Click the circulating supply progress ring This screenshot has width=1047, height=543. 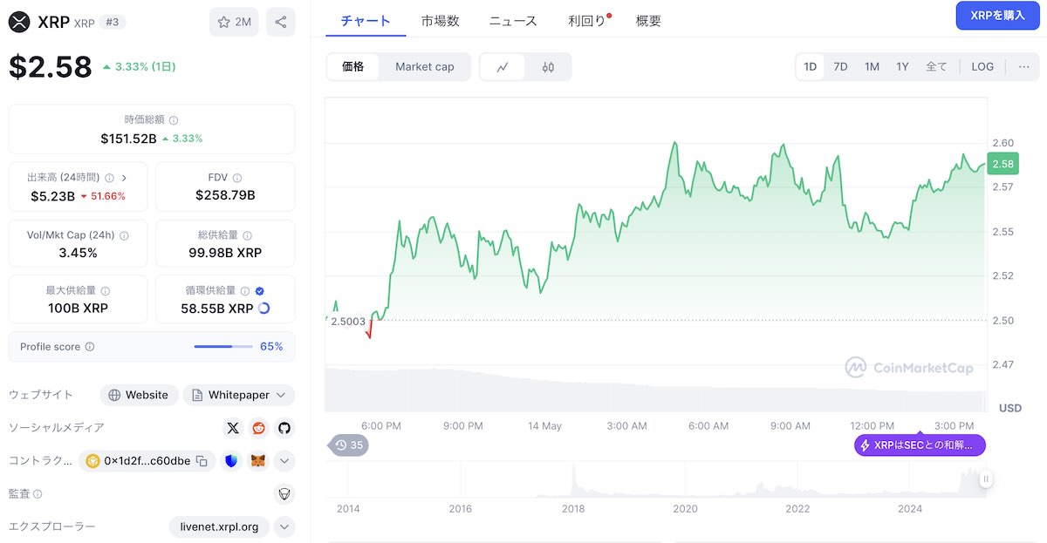(264, 309)
